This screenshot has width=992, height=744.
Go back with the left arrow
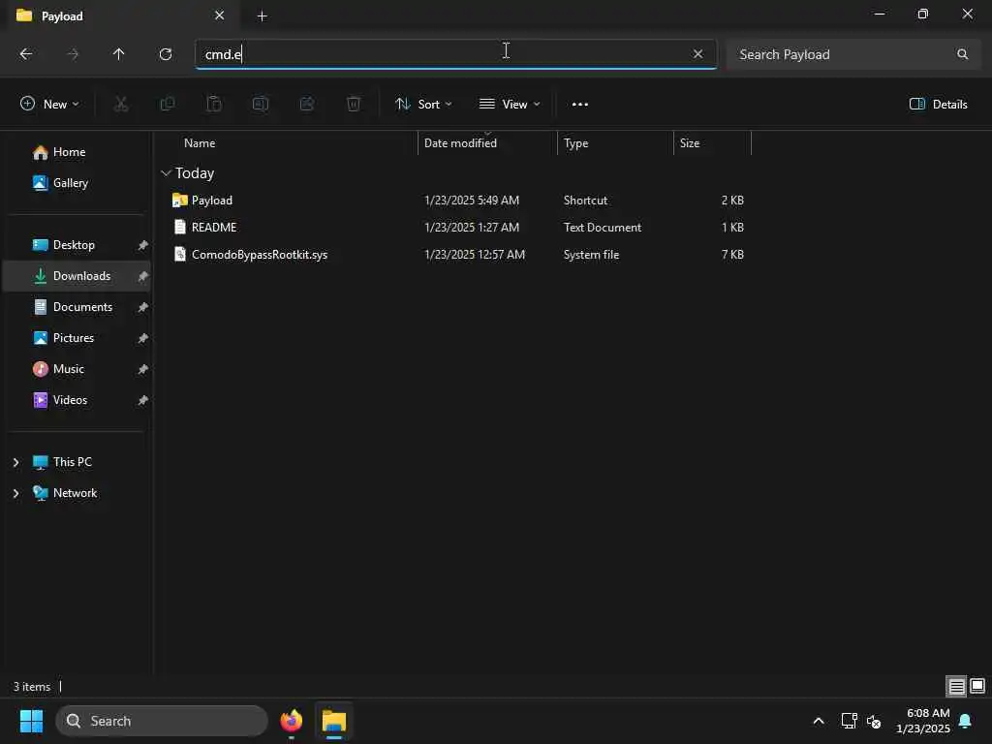click(x=26, y=54)
